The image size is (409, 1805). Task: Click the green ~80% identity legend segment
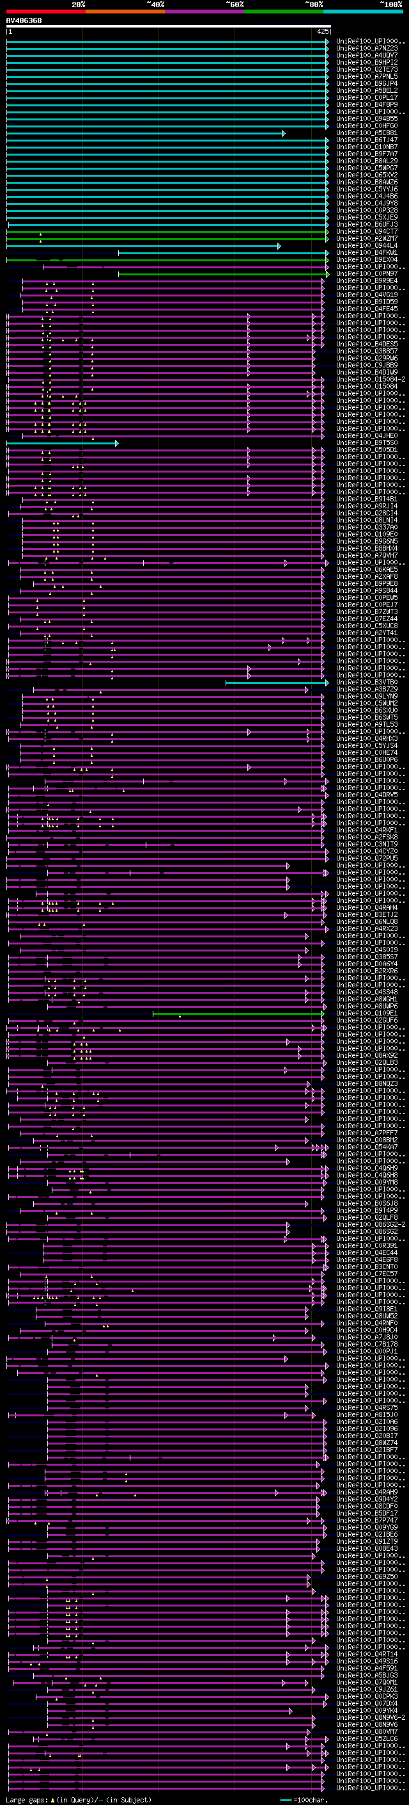click(x=284, y=12)
